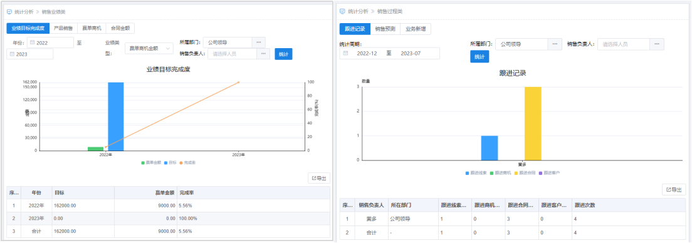Click the start year field showing 2022

coord(50,42)
